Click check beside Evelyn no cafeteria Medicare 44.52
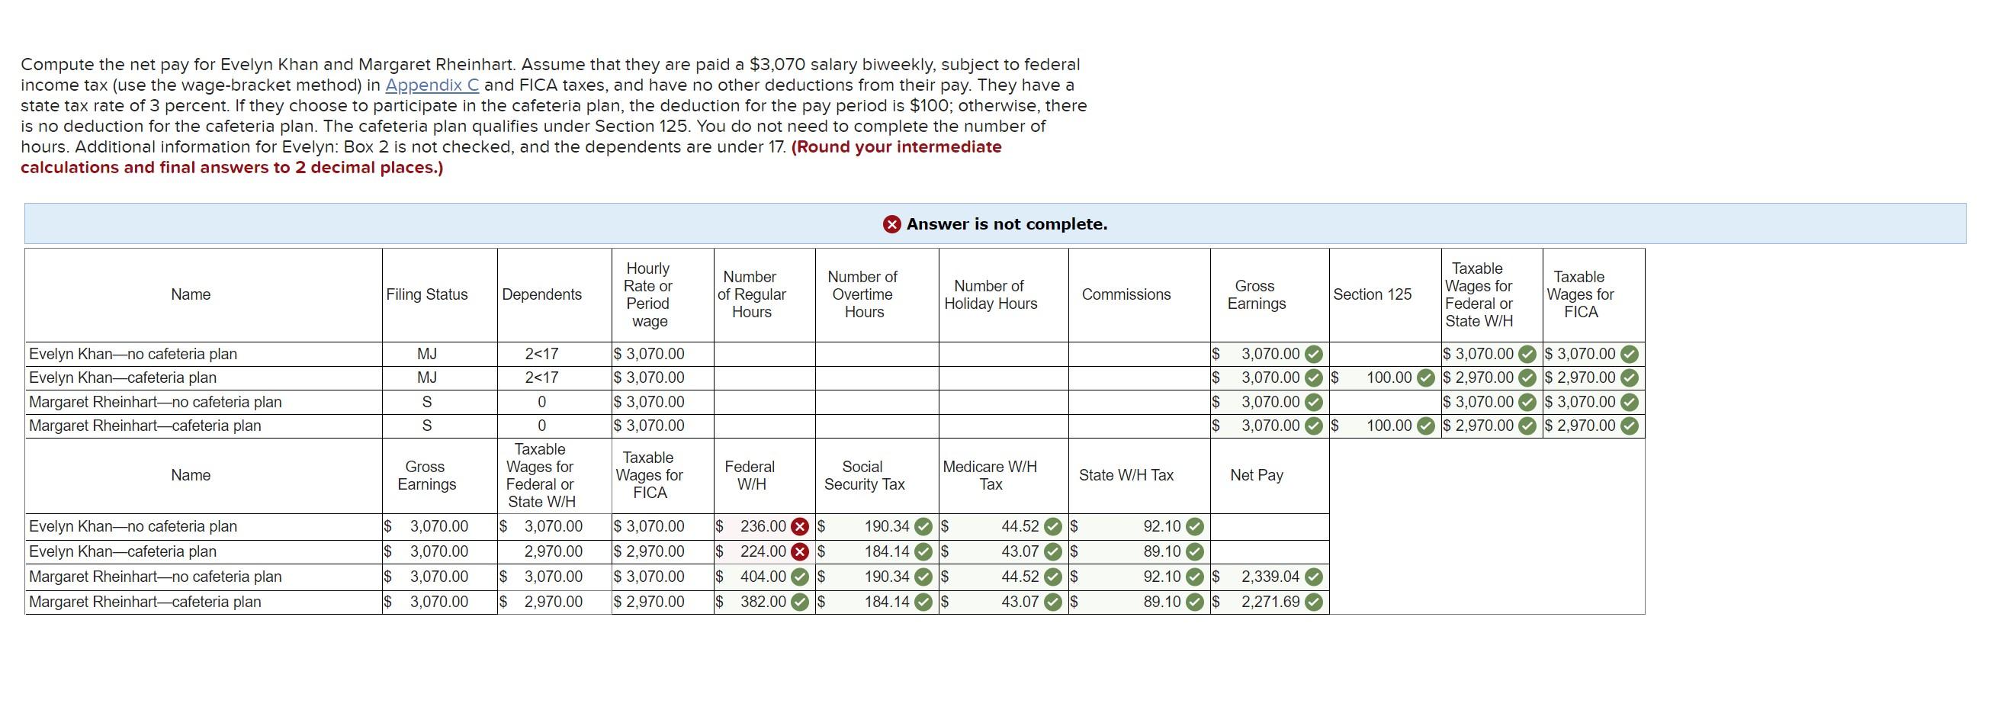 coord(1052,527)
